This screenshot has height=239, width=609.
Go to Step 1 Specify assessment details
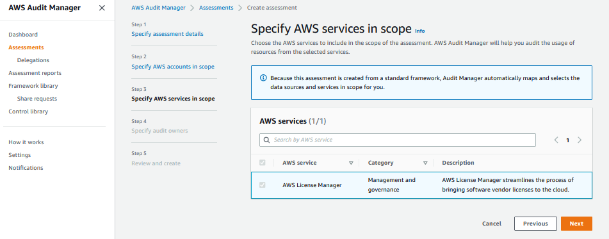click(167, 34)
